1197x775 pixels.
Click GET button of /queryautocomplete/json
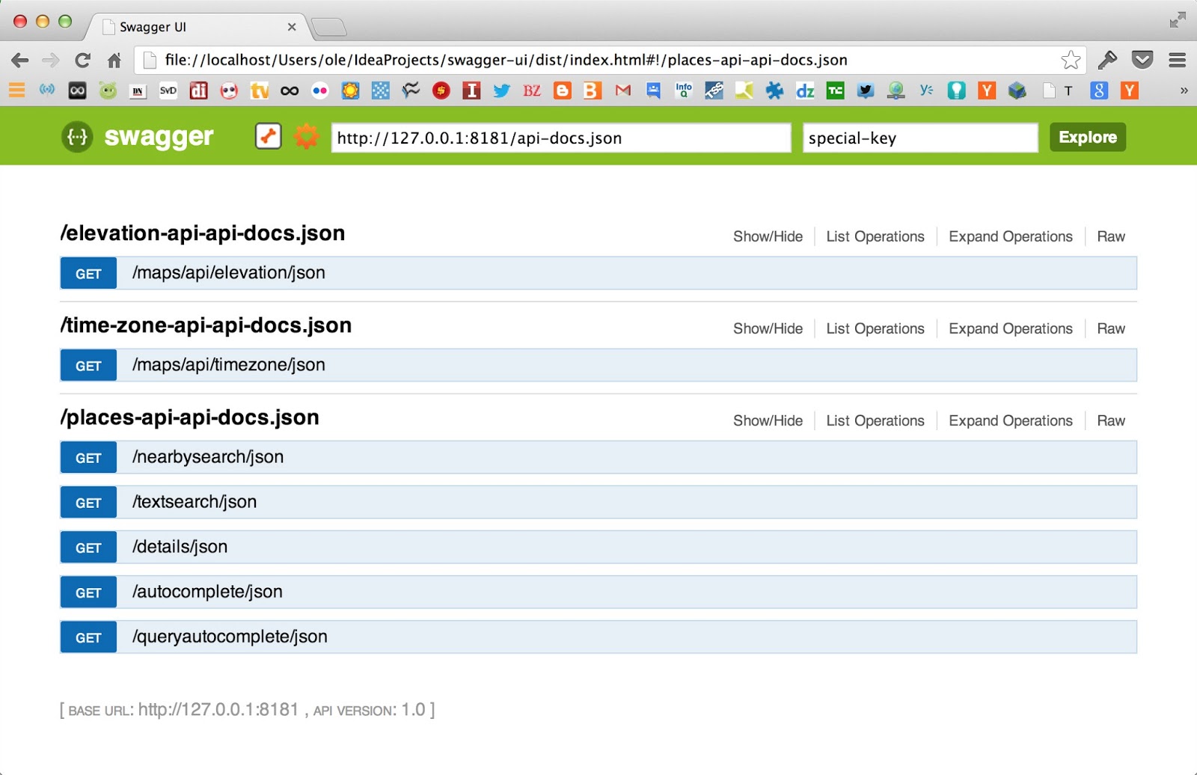coord(88,637)
